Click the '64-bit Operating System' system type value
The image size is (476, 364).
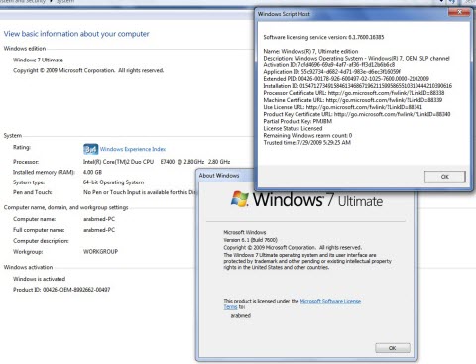coord(113,182)
